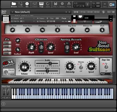The width and height of the screenshot is (117, 112).
Task: Open the Master editor metronome icon
Action: tap(21, 5)
